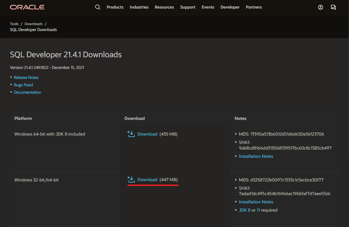Open the search magnifier icon

coord(98,7)
